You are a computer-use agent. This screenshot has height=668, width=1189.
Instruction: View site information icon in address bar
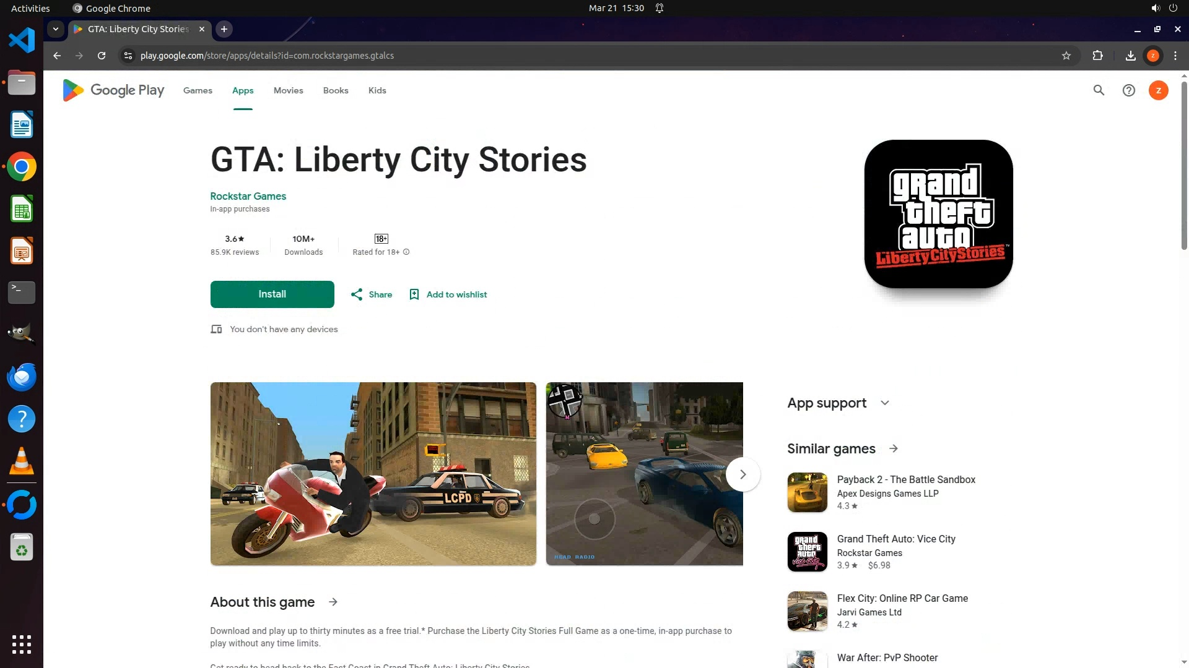click(x=128, y=56)
